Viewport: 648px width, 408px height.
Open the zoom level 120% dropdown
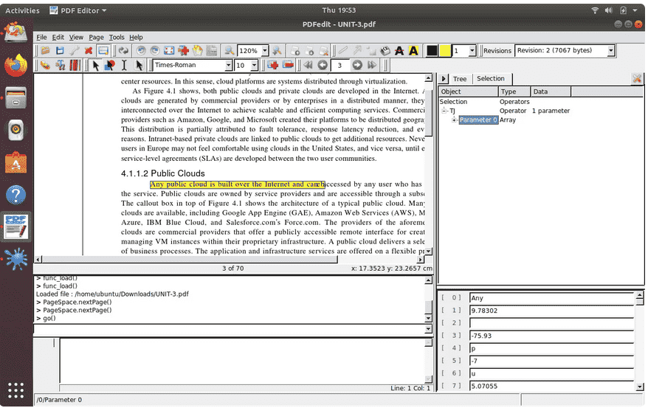tap(265, 51)
